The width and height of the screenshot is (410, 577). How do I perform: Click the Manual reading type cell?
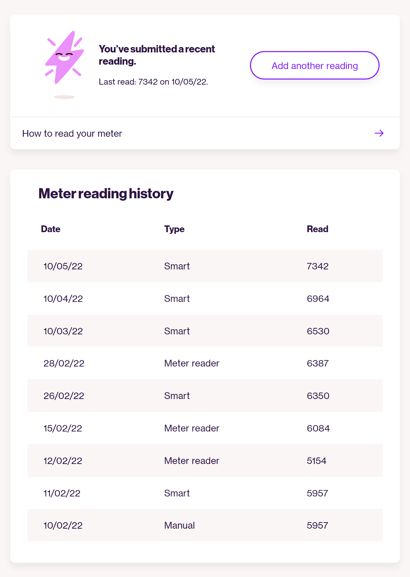click(x=179, y=526)
